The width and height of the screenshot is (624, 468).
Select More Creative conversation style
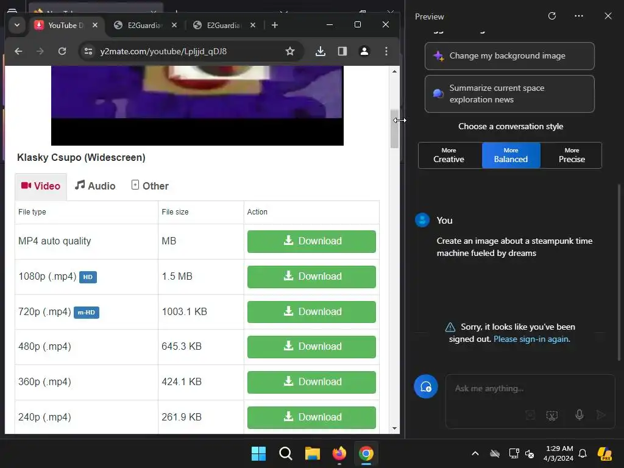[450, 155]
